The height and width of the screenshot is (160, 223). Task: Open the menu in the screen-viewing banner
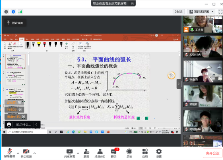[132, 3]
